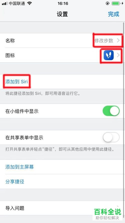Tap the rotation lock status icon
This screenshot has height=223, width=125.
pyautogui.click(x=108, y=4)
